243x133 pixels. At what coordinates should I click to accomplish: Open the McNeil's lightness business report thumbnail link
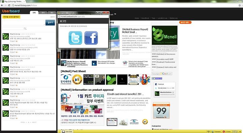(x=63, y=63)
